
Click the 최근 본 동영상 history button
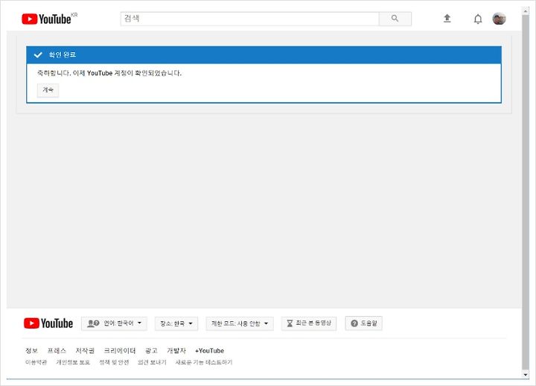click(309, 323)
